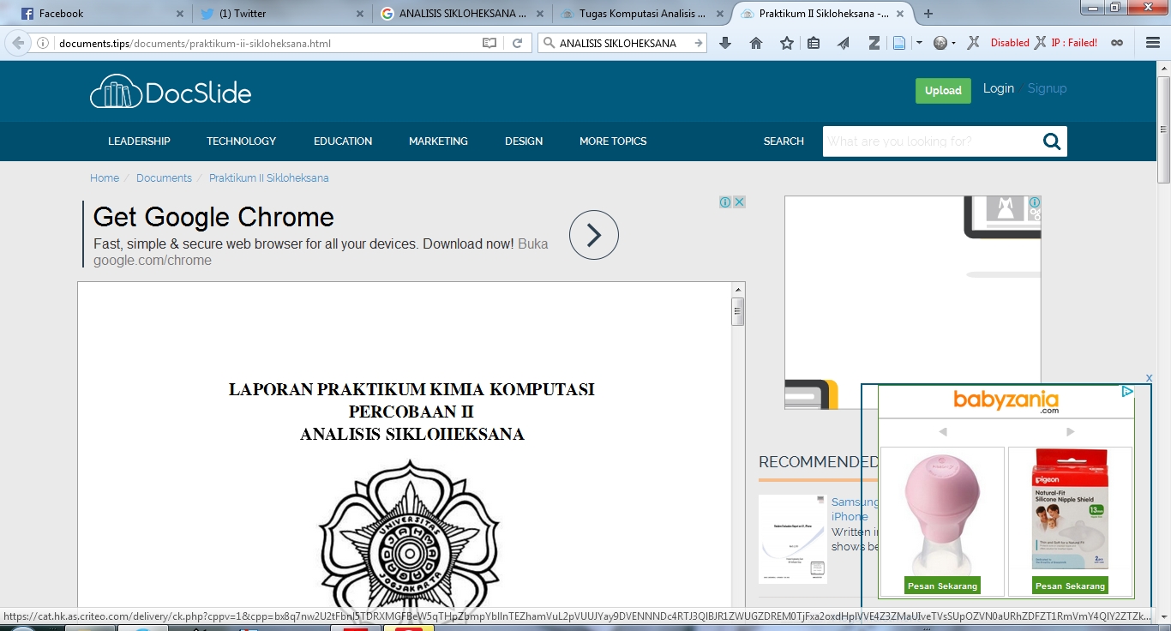Viewport: 1171px width, 631px height.
Task: Close the babyzania popup ad
Action: 1149,378
